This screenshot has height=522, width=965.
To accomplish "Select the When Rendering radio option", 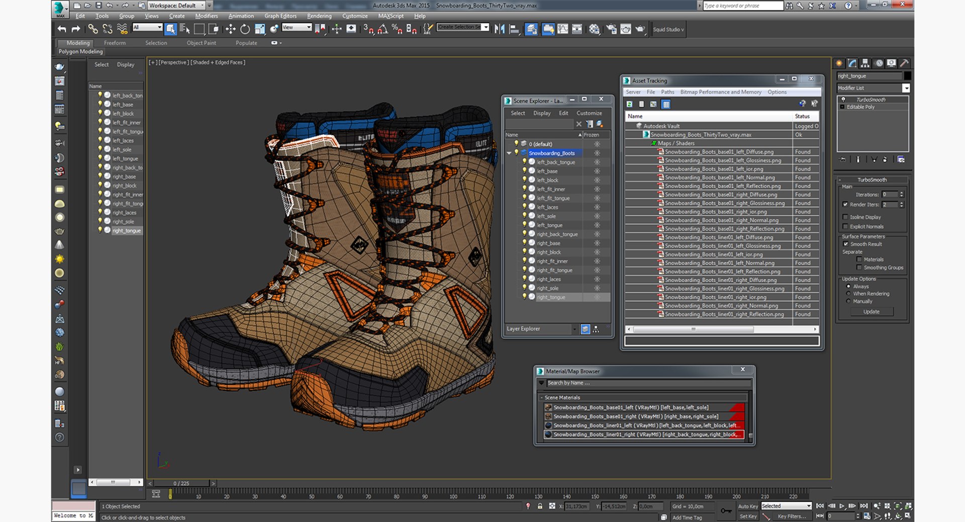I will (848, 294).
